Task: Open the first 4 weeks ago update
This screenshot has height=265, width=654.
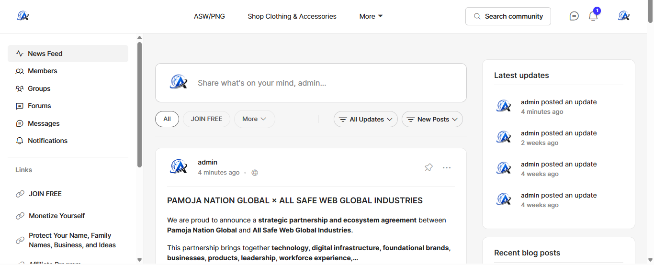Action: [540, 174]
